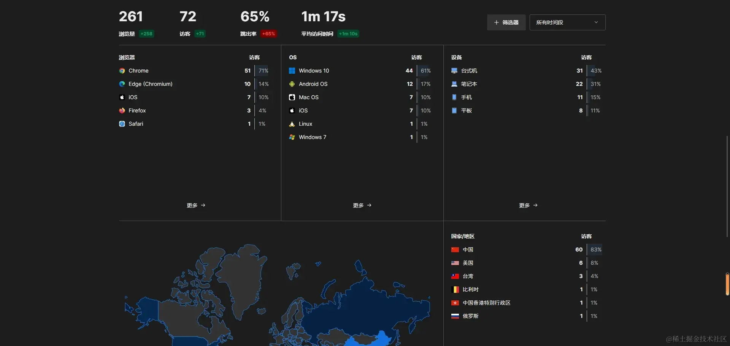This screenshot has width=730, height=346.
Task: Click the +71 visitors change badge
Action: (x=200, y=34)
